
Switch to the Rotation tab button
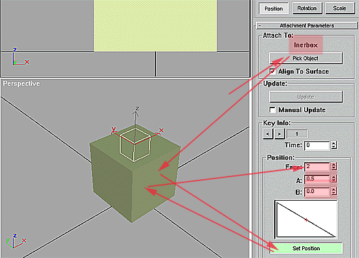(x=307, y=8)
